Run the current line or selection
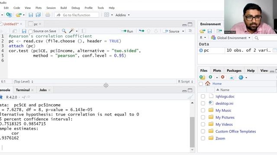The height and width of the screenshot is (155, 277). pos(127,31)
